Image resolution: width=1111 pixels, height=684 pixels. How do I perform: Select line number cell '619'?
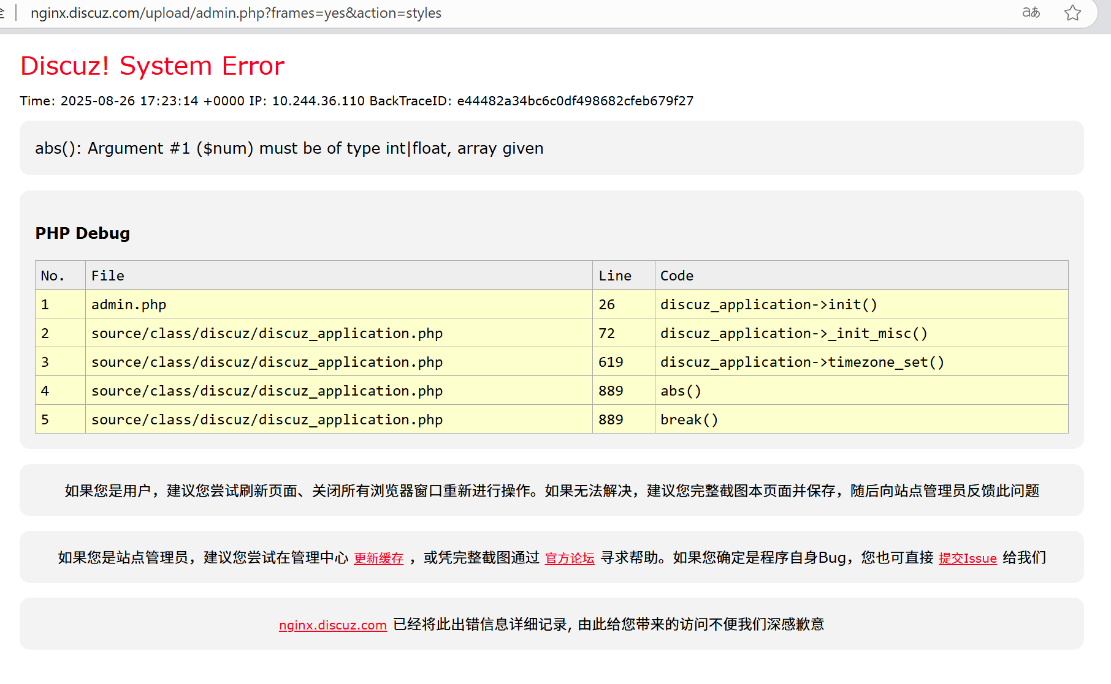tap(624, 362)
